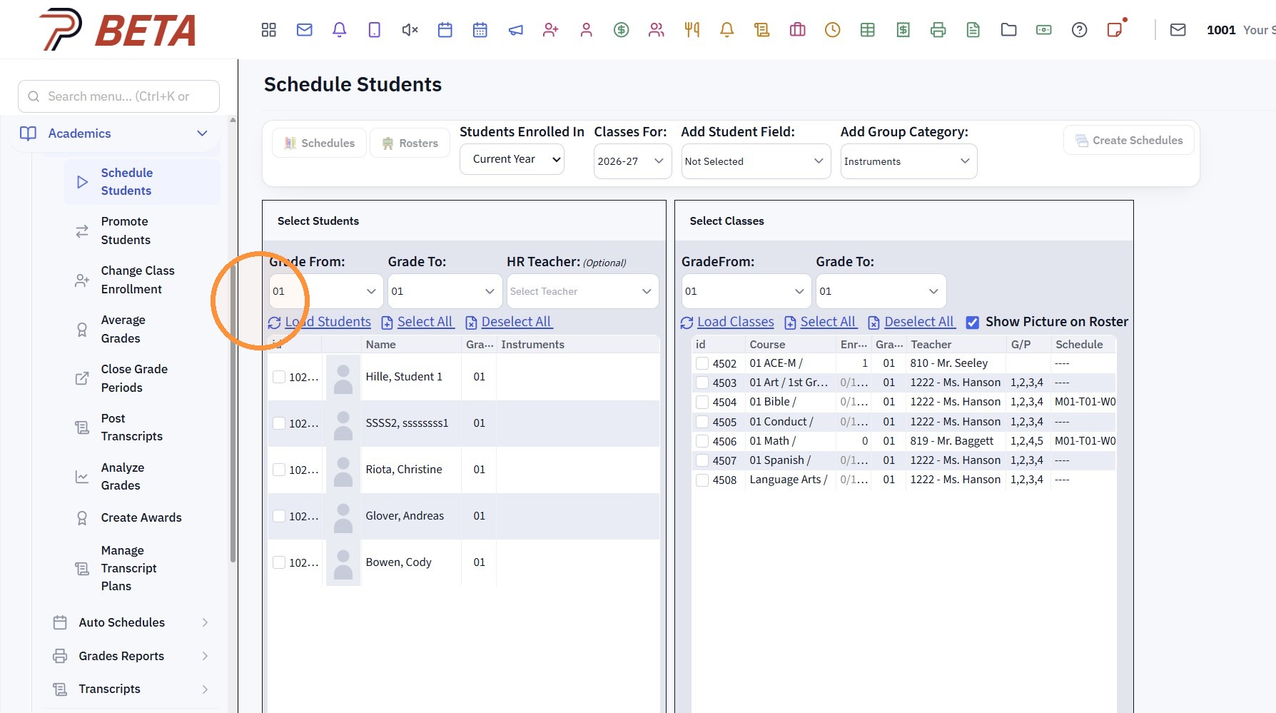Open the Add Group Category Instruments dropdown
This screenshot has width=1276, height=713.
click(908, 161)
